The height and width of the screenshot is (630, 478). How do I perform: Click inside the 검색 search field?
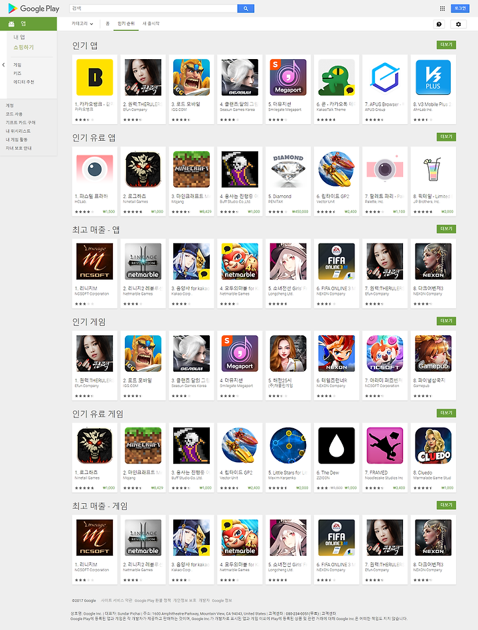pyautogui.click(x=153, y=9)
